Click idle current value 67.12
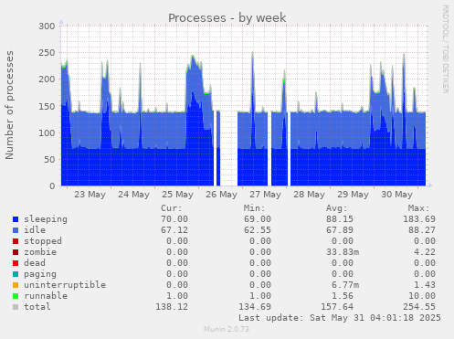This screenshot has width=454, height=339. [174, 230]
